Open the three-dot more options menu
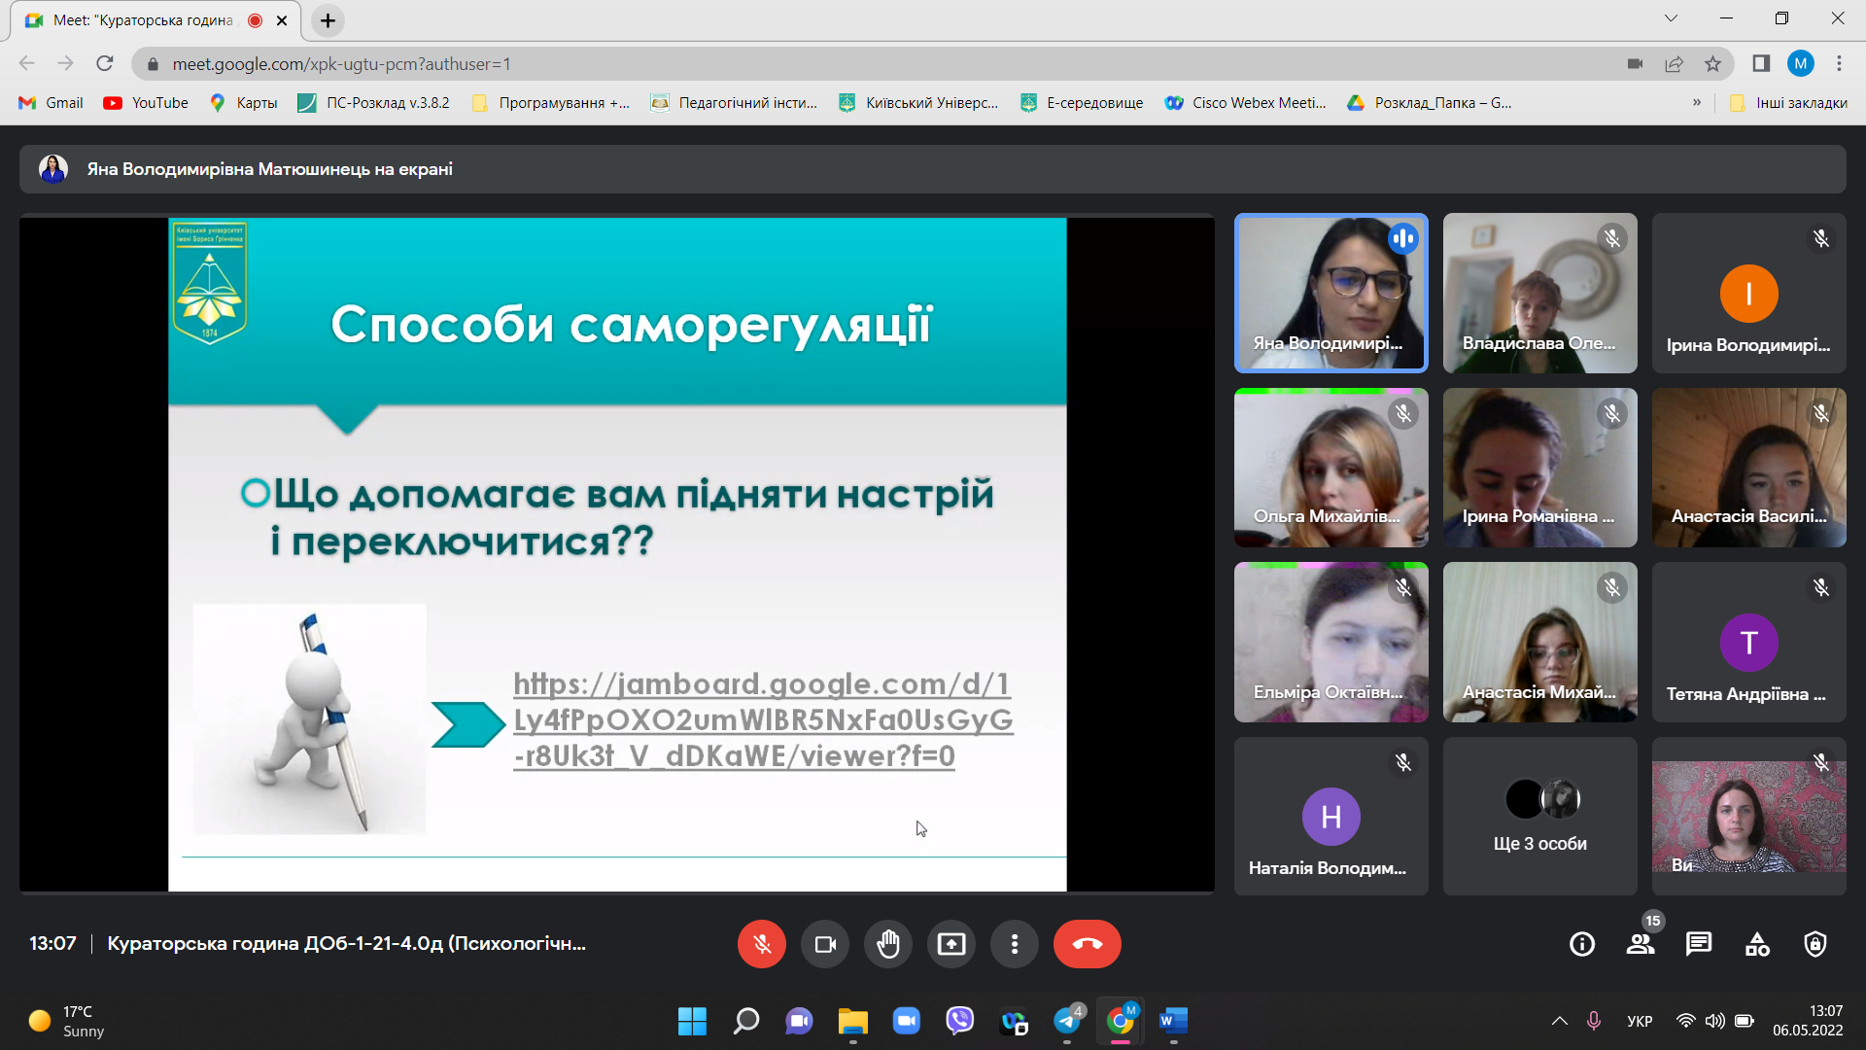Viewport: 1866px width, 1050px height. click(1014, 944)
